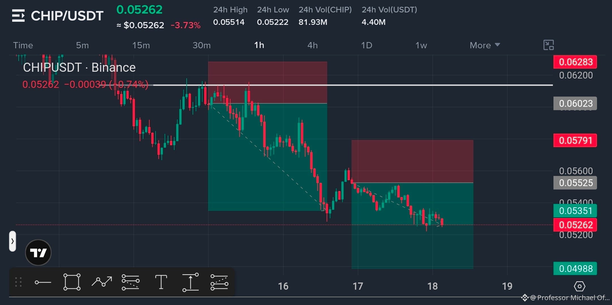Click the 0.05351 green price label
Screen dimensions: 612x305
[x=575, y=211]
